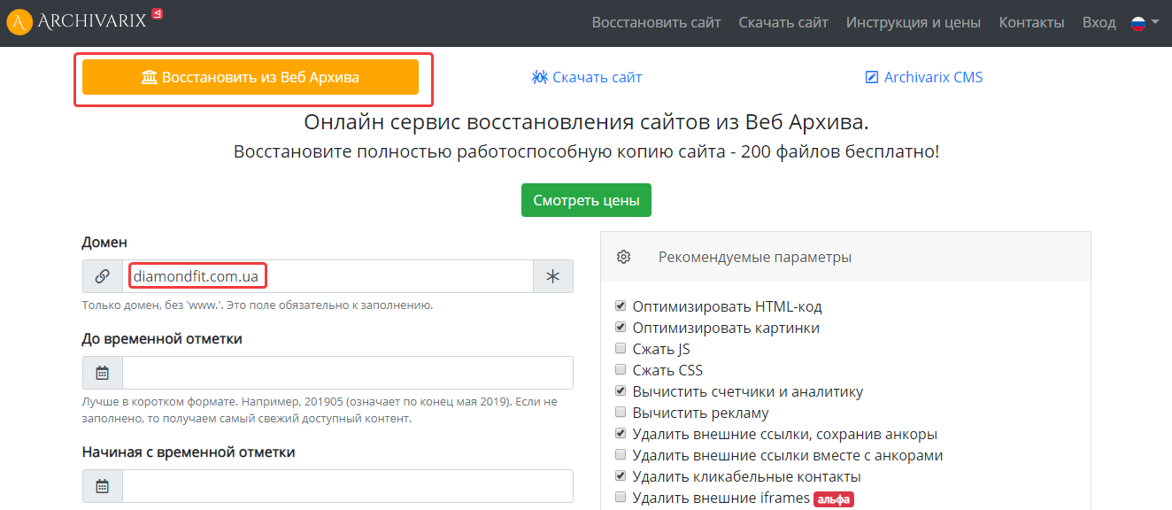Uncheck Оптимизировать картинки
Screen dimensions: 1172x510
point(621,328)
